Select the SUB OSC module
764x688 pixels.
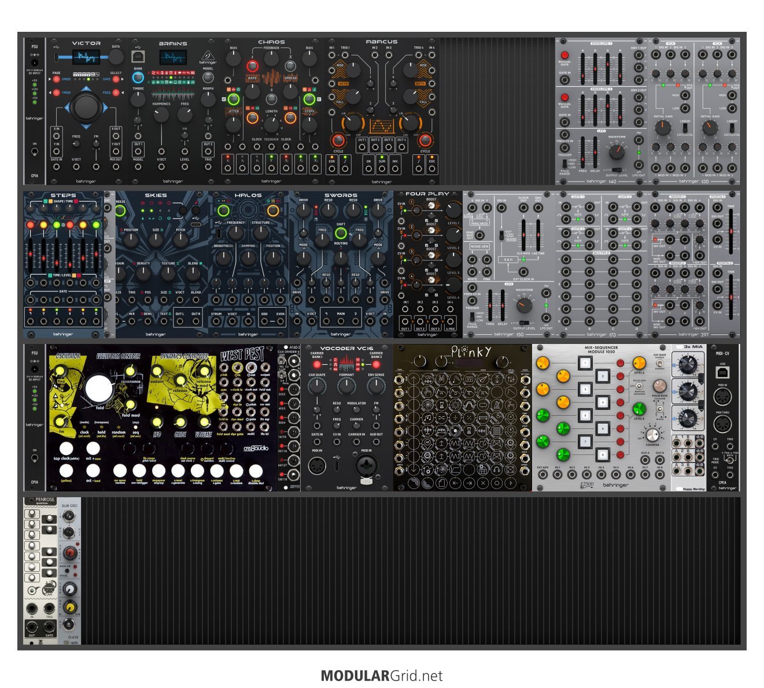[x=69, y=571]
